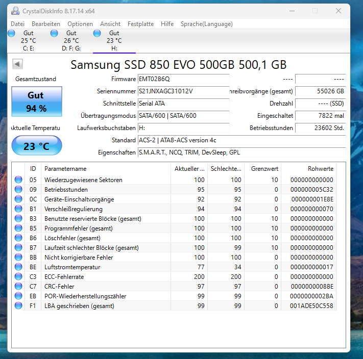Click status orb for Programmfehler row
The image size is (363, 359).
click(18, 228)
